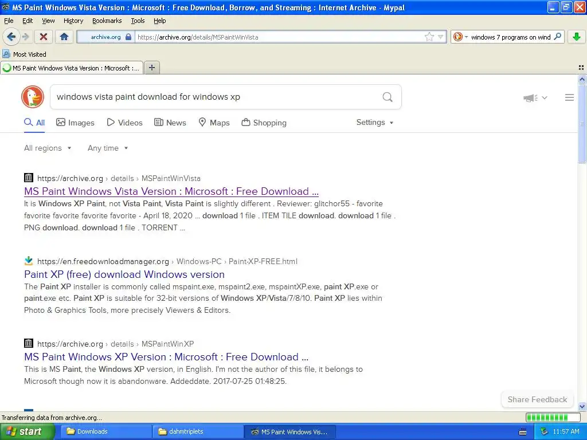587x440 pixels.
Task: Switch to Downloads taskbar window
Action: click(107, 432)
